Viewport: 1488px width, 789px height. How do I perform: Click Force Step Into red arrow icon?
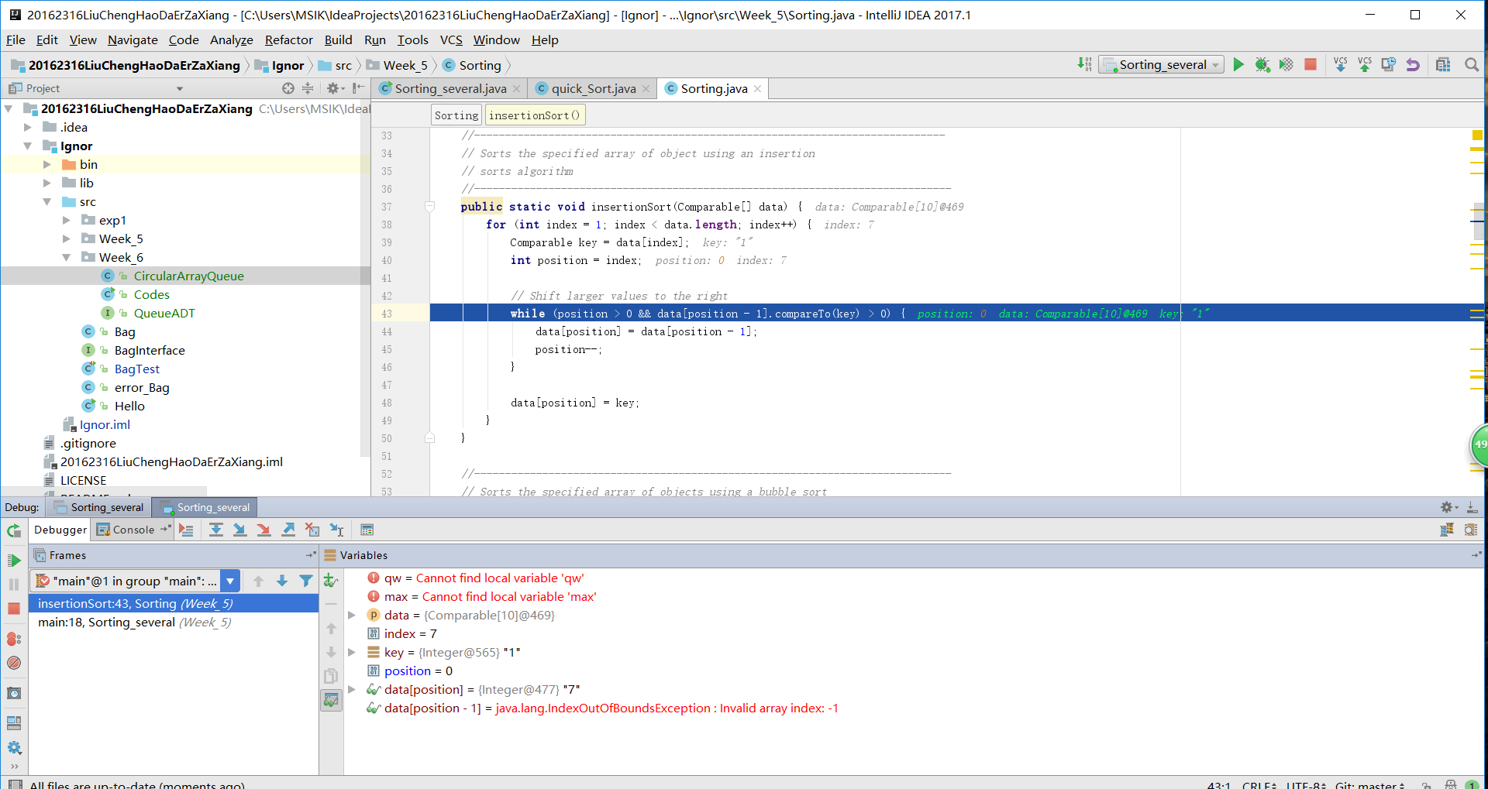(264, 530)
